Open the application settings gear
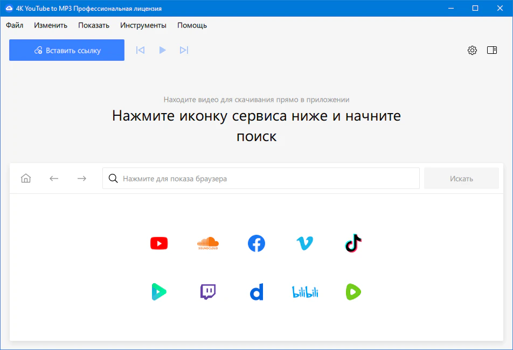The width and height of the screenshot is (513, 350). [x=473, y=50]
